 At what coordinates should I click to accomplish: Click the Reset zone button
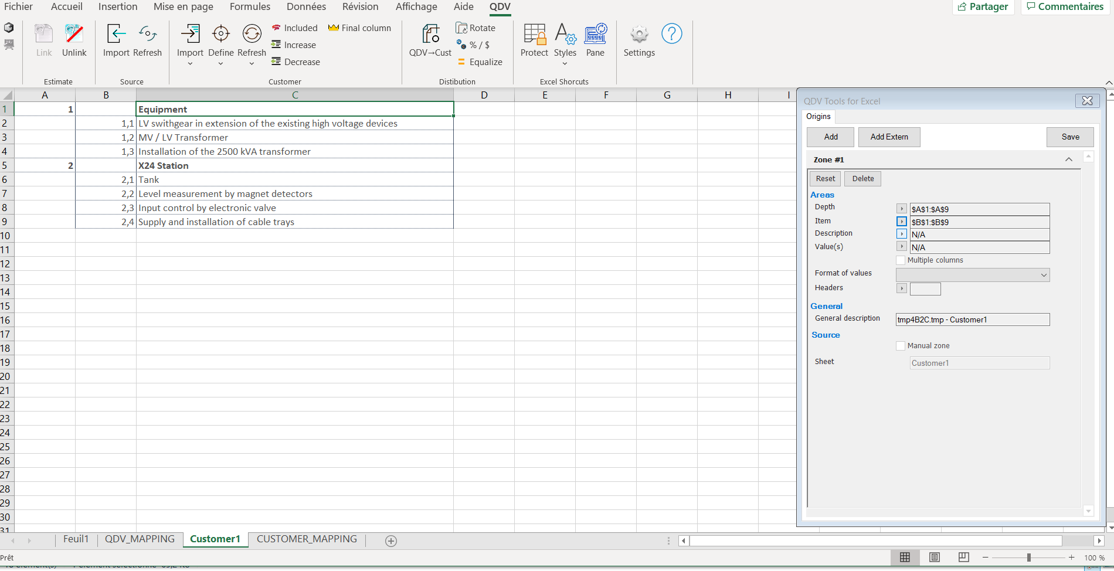[825, 179]
